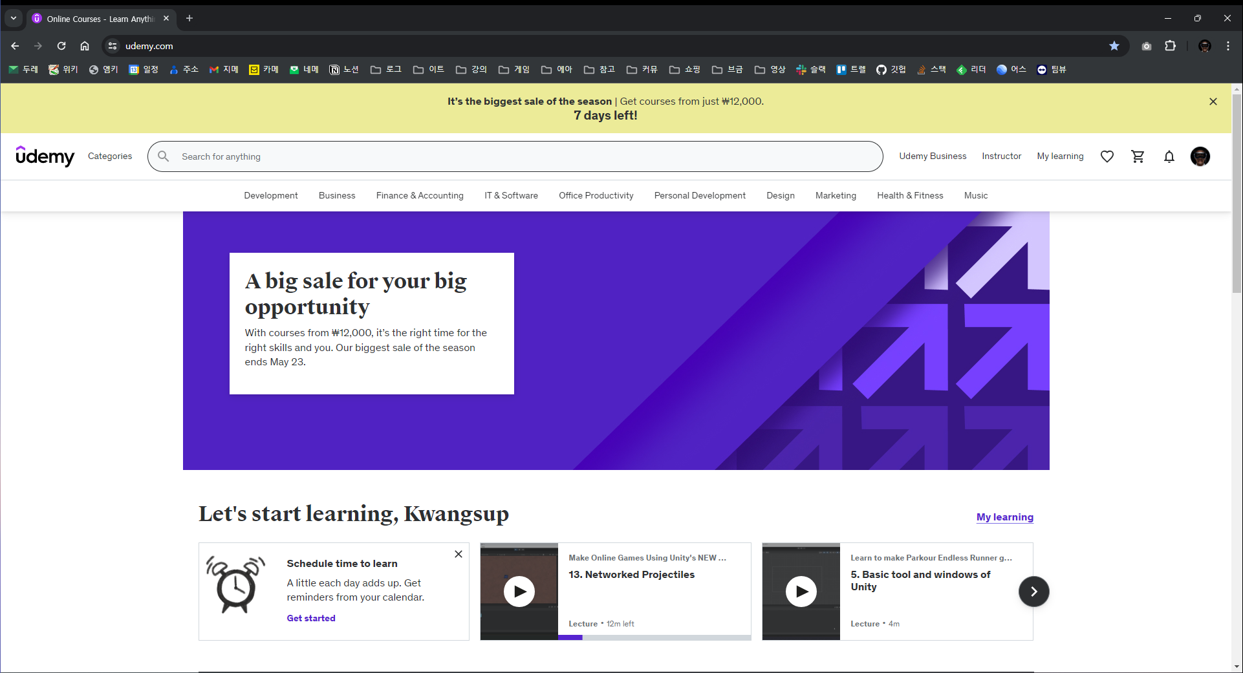Open the 노션 Notion bookmark

[344, 70]
